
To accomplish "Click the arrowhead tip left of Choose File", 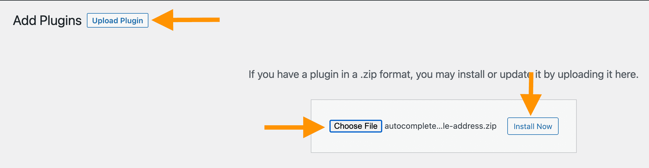I will (x=322, y=127).
